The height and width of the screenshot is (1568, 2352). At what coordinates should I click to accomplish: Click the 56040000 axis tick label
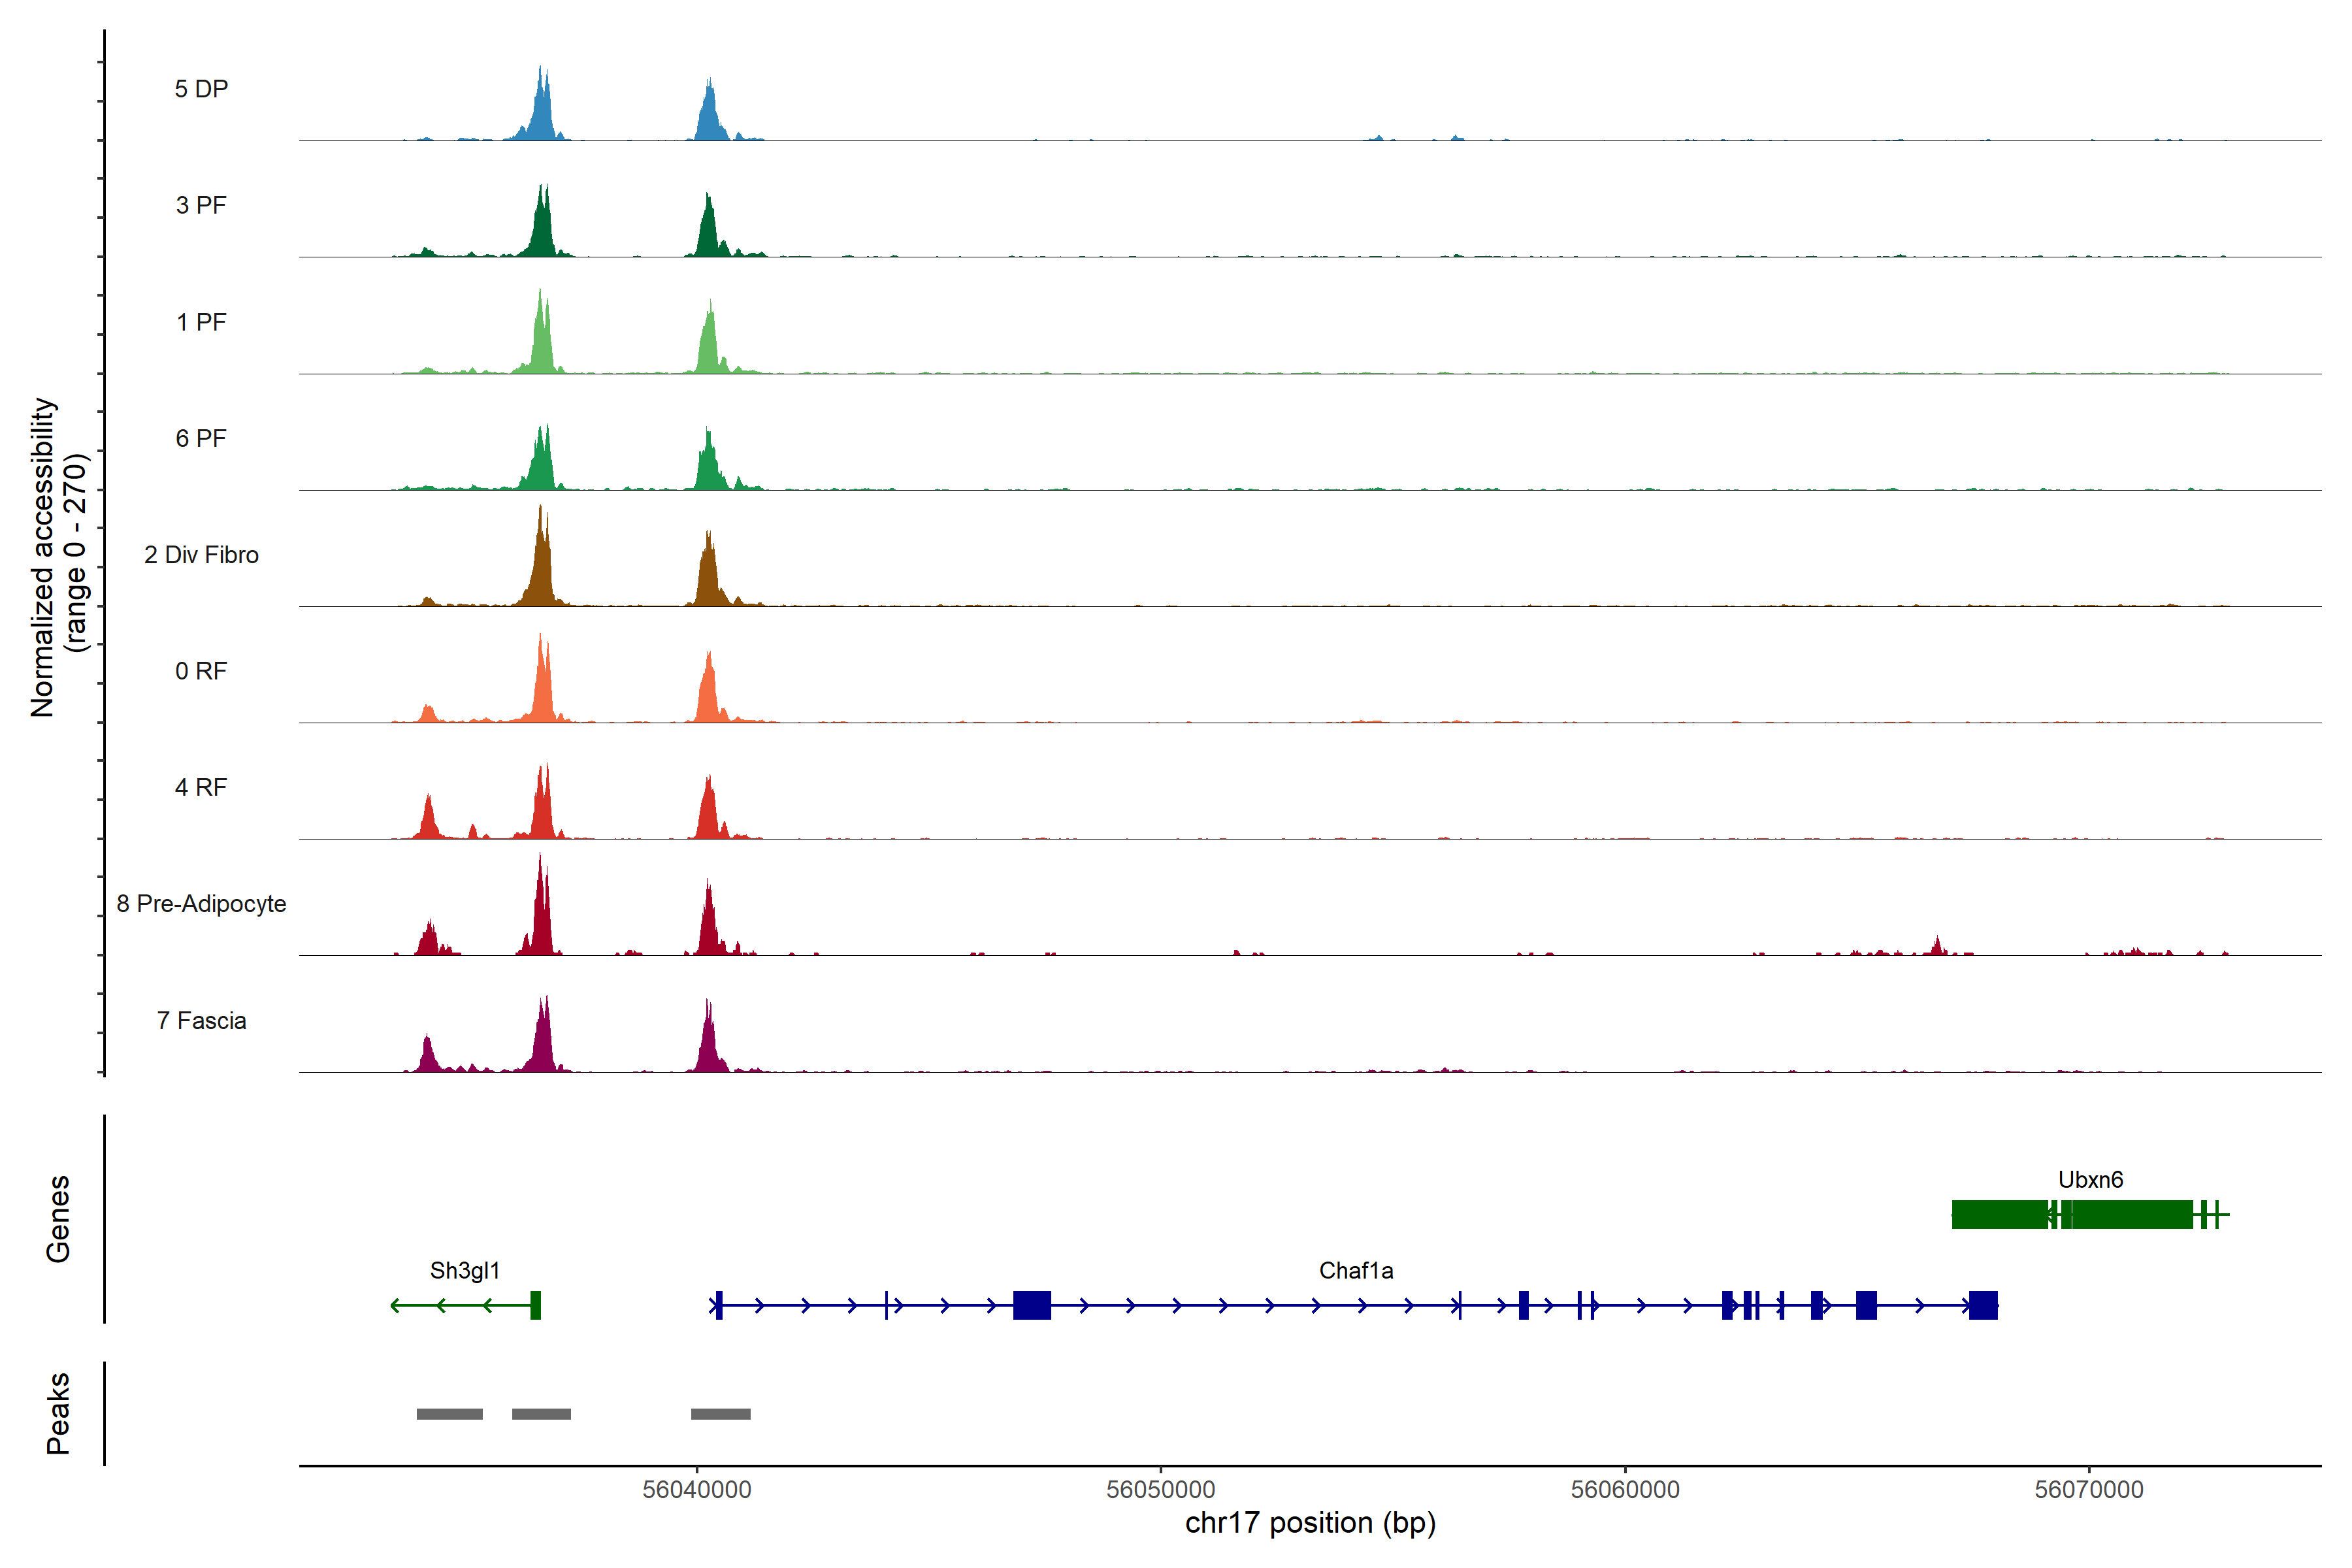[696, 1489]
